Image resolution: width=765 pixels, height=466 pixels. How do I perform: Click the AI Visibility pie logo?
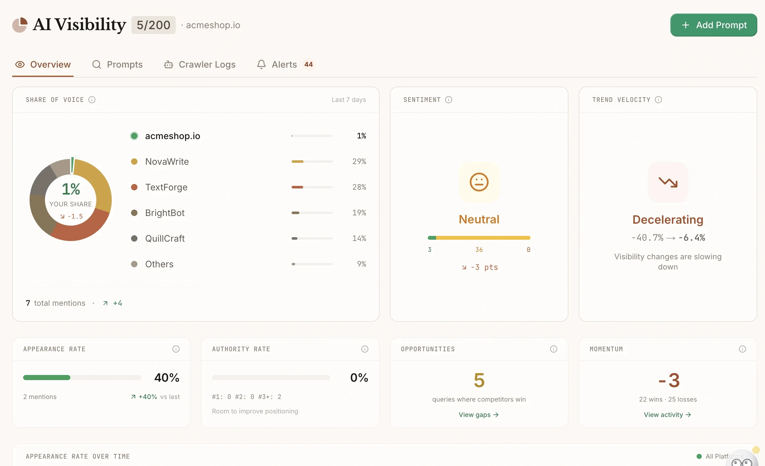[20, 25]
